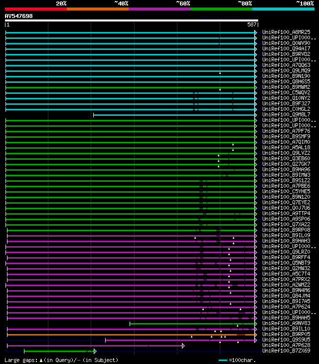Click the AV547698 query name
The image size is (319, 364).
pos(19,16)
